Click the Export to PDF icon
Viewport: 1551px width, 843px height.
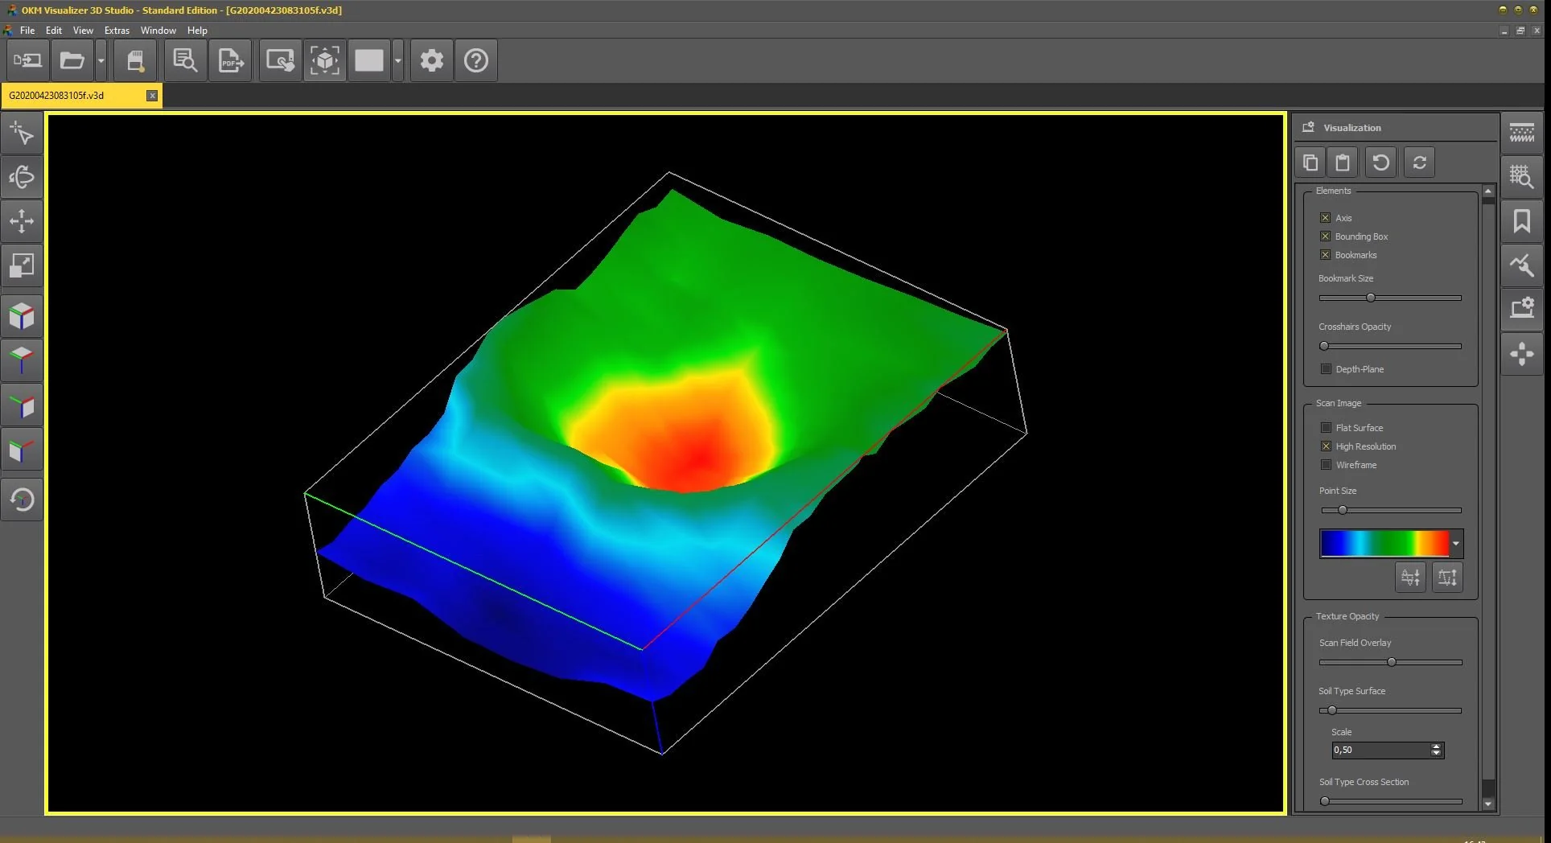coord(231,60)
